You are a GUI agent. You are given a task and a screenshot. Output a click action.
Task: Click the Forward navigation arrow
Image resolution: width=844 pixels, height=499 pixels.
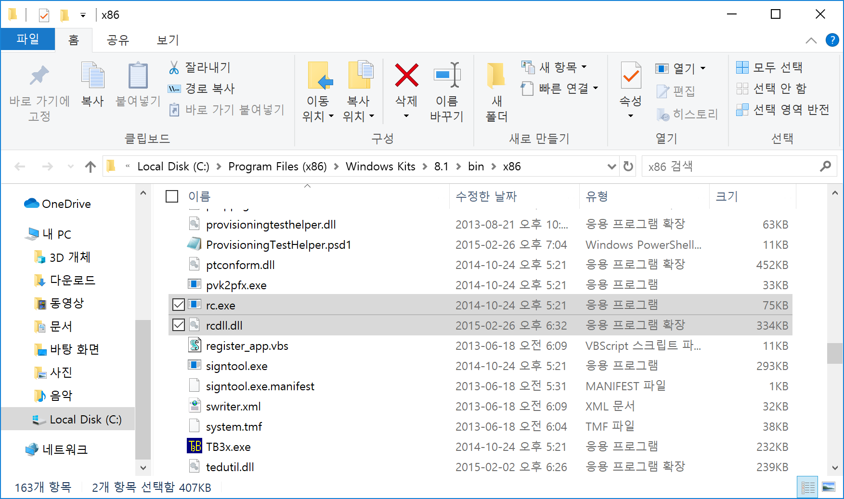click(48, 166)
